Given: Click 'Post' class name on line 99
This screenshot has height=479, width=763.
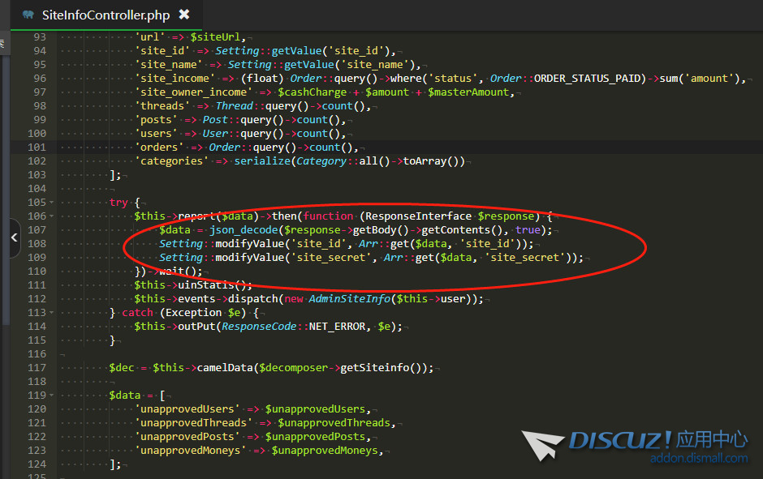Looking at the screenshot, I should point(215,119).
